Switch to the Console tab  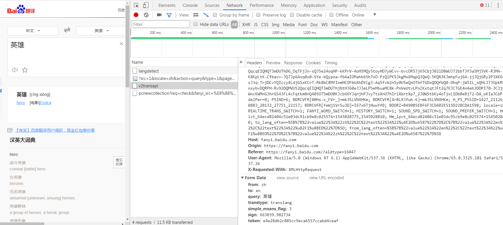click(190, 5)
